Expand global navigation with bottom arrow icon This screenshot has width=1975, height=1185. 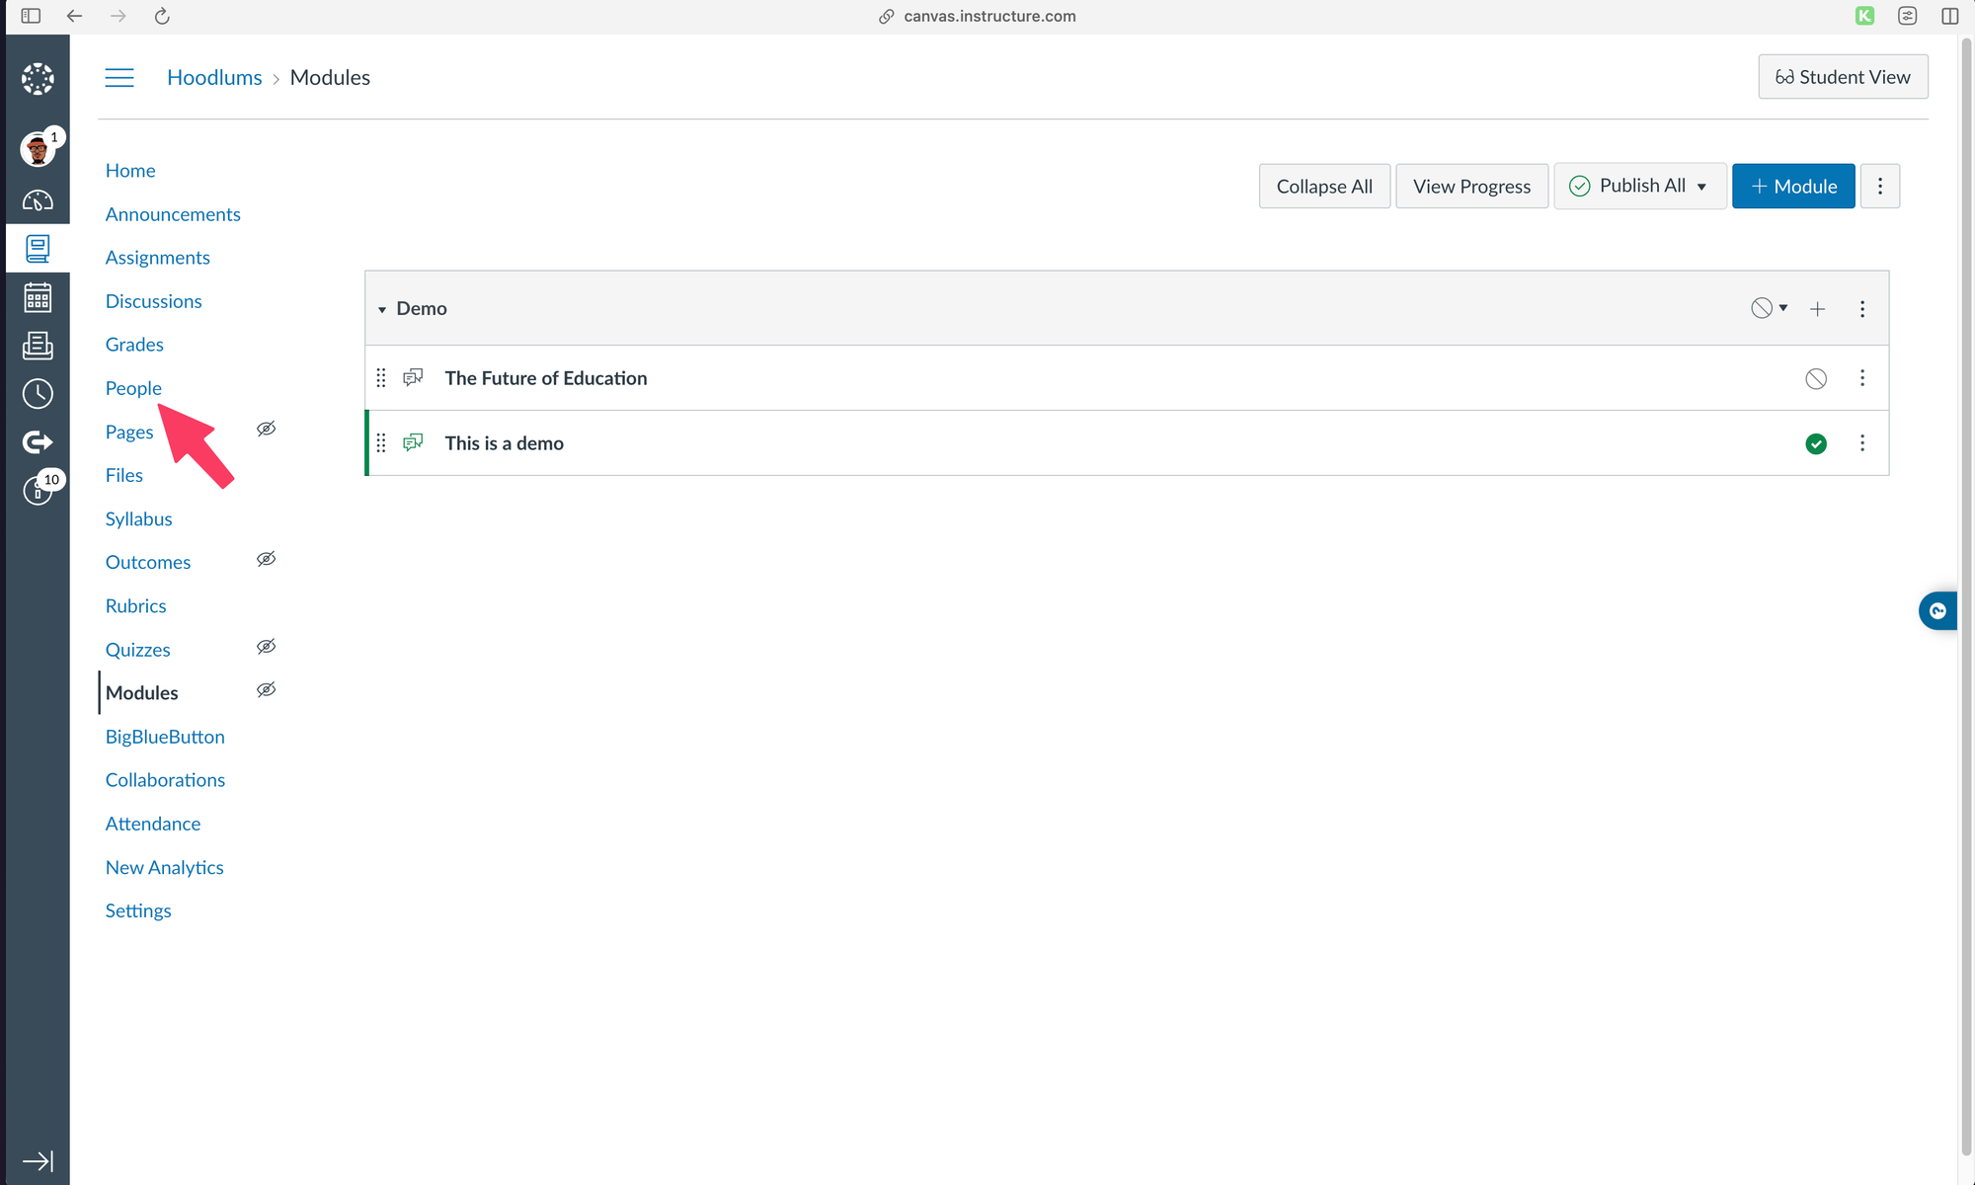click(38, 1160)
